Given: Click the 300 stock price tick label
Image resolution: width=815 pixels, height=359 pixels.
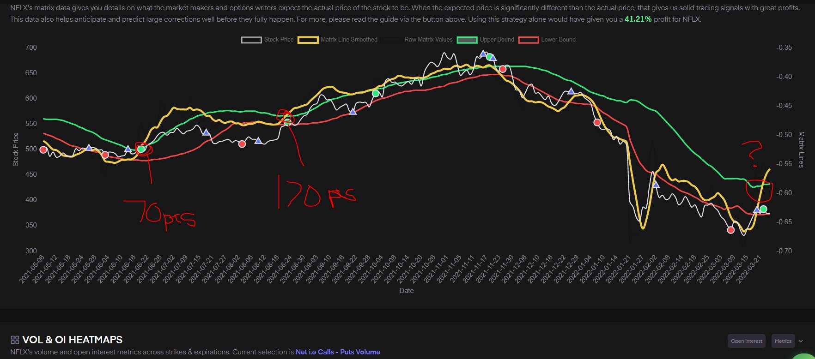Looking at the screenshot, I should tap(31, 251).
